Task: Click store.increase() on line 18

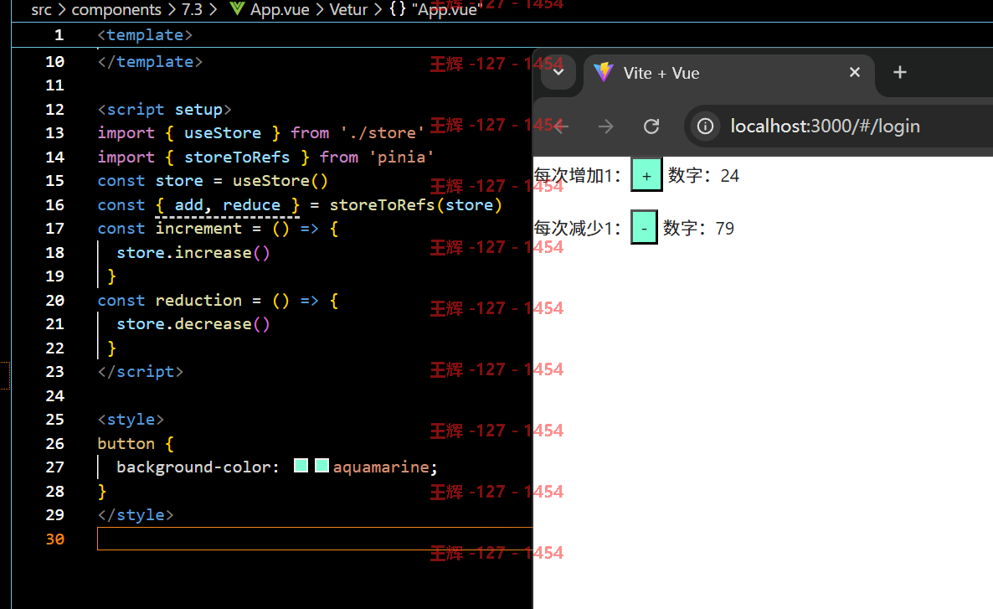Action: [x=193, y=252]
